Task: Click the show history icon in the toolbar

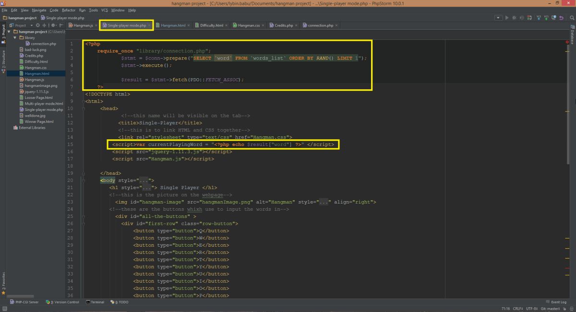Action: (554, 18)
